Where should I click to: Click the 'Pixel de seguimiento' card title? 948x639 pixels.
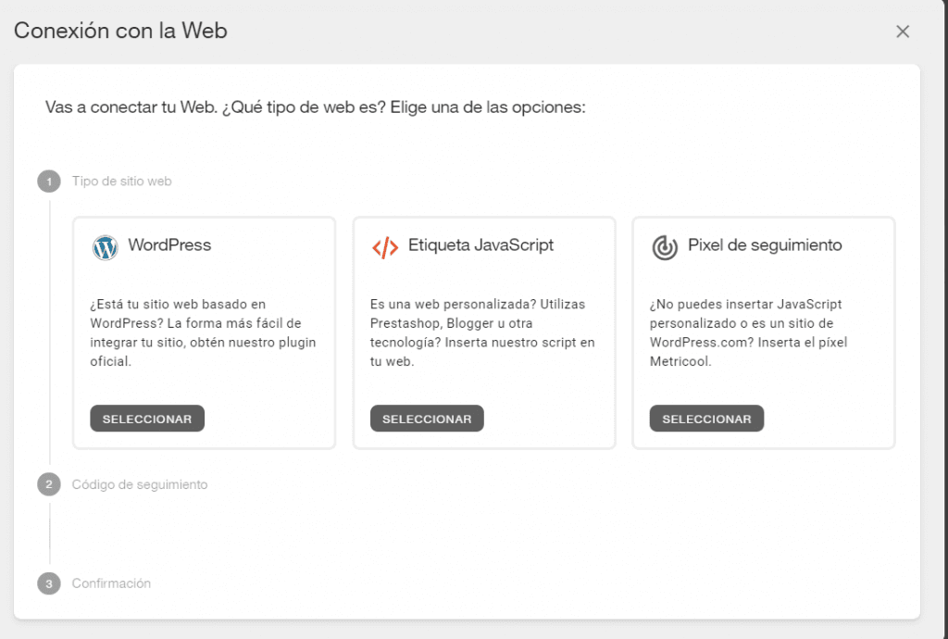(x=765, y=244)
